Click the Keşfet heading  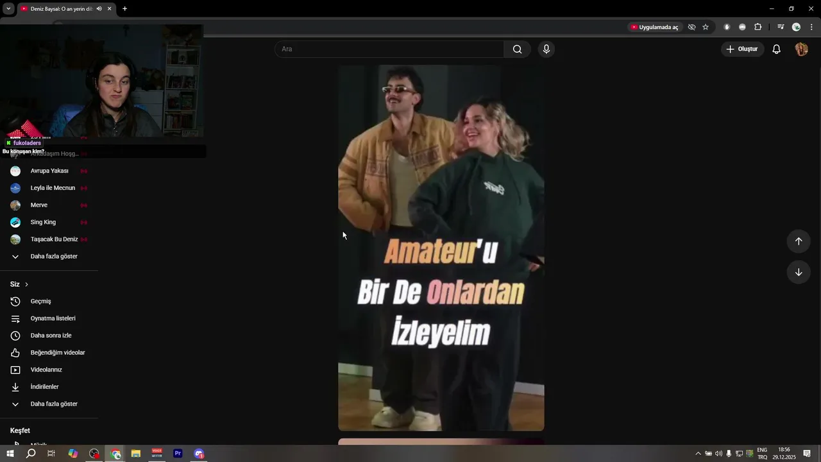(x=20, y=431)
